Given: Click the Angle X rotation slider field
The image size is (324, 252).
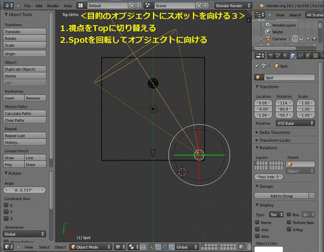Looking at the screenshot, I should (x=25, y=190).
